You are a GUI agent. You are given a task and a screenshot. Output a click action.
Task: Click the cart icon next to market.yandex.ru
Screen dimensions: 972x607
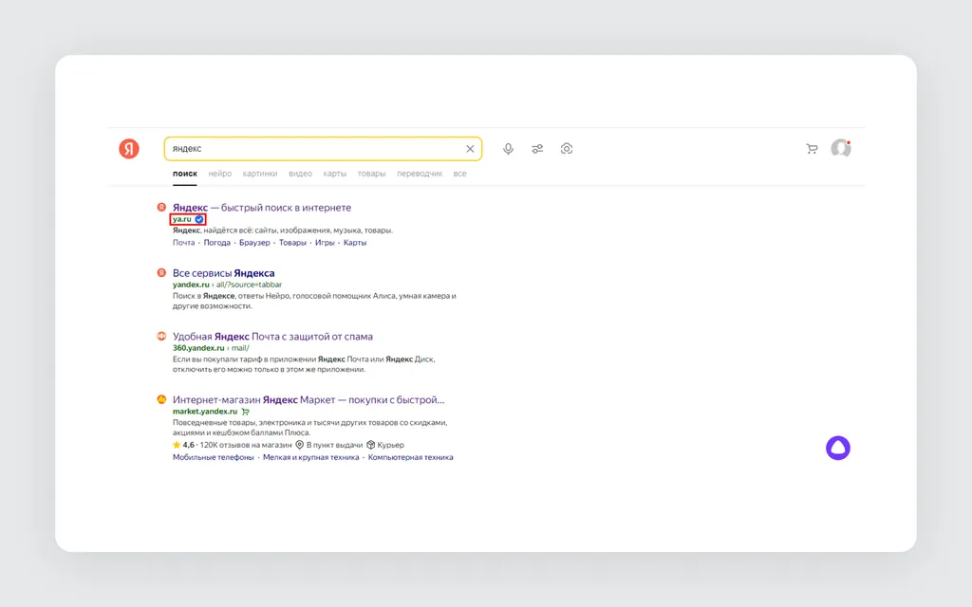(x=246, y=412)
